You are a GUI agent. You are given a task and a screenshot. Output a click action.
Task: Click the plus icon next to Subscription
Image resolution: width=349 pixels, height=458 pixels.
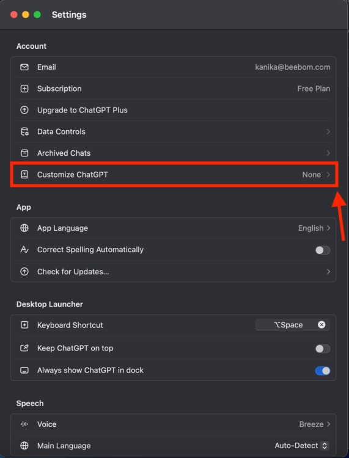(24, 89)
